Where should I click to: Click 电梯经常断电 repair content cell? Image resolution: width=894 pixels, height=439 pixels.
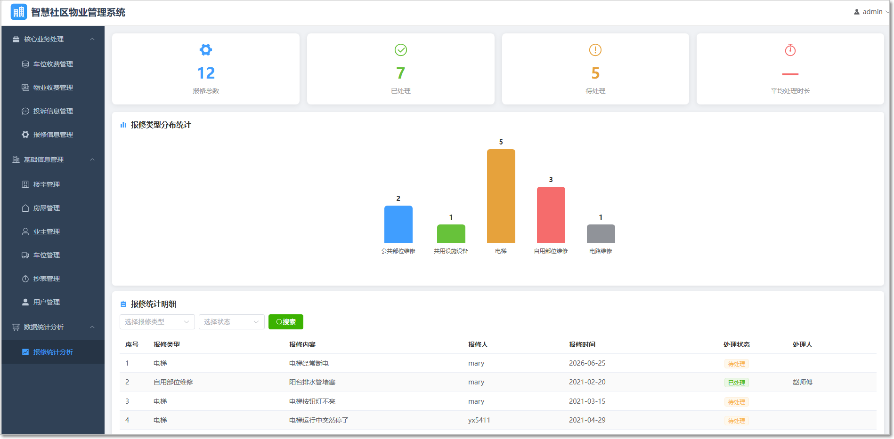309,363
